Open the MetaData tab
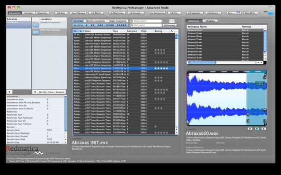The height and width of the screenshot is (175, 281). point(210,21)
